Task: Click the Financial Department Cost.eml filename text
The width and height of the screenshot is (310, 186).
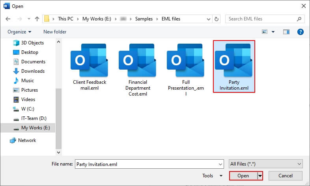Action: 138,88
